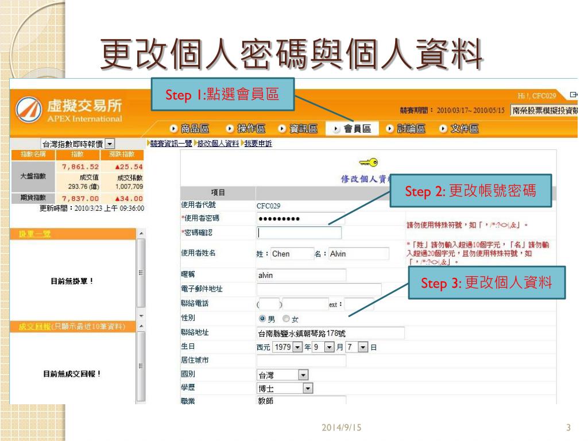Select the 女 radio button
Viewport: 588px width, 441px height.
point(286,319)
